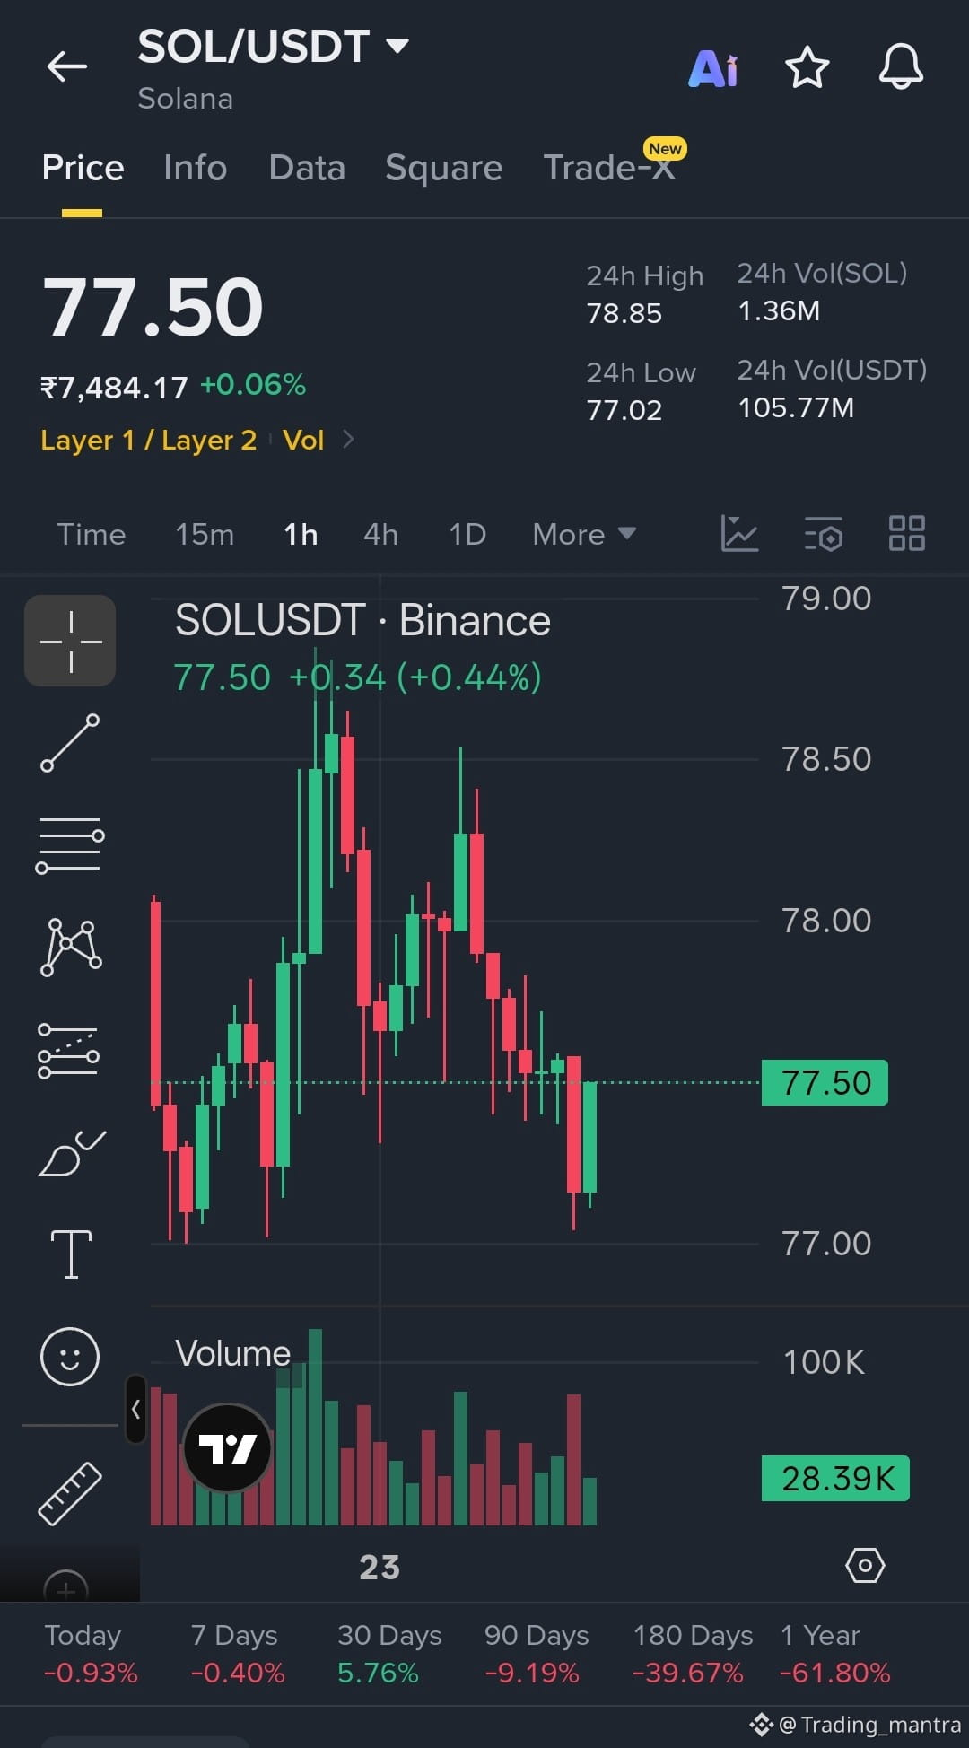Select the ruler measure tool
This screenshot has height=1748, width=969.
pyautogui.click(x=70, y=1493)
